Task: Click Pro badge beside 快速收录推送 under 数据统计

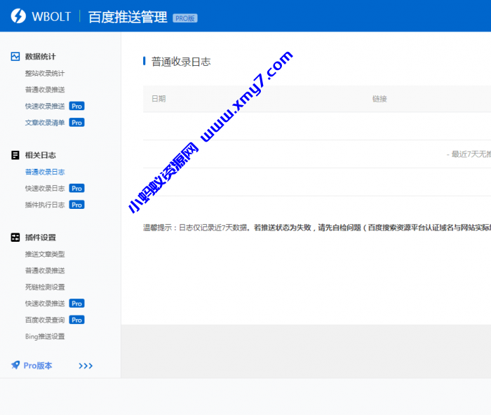Action: pos(76,106)
